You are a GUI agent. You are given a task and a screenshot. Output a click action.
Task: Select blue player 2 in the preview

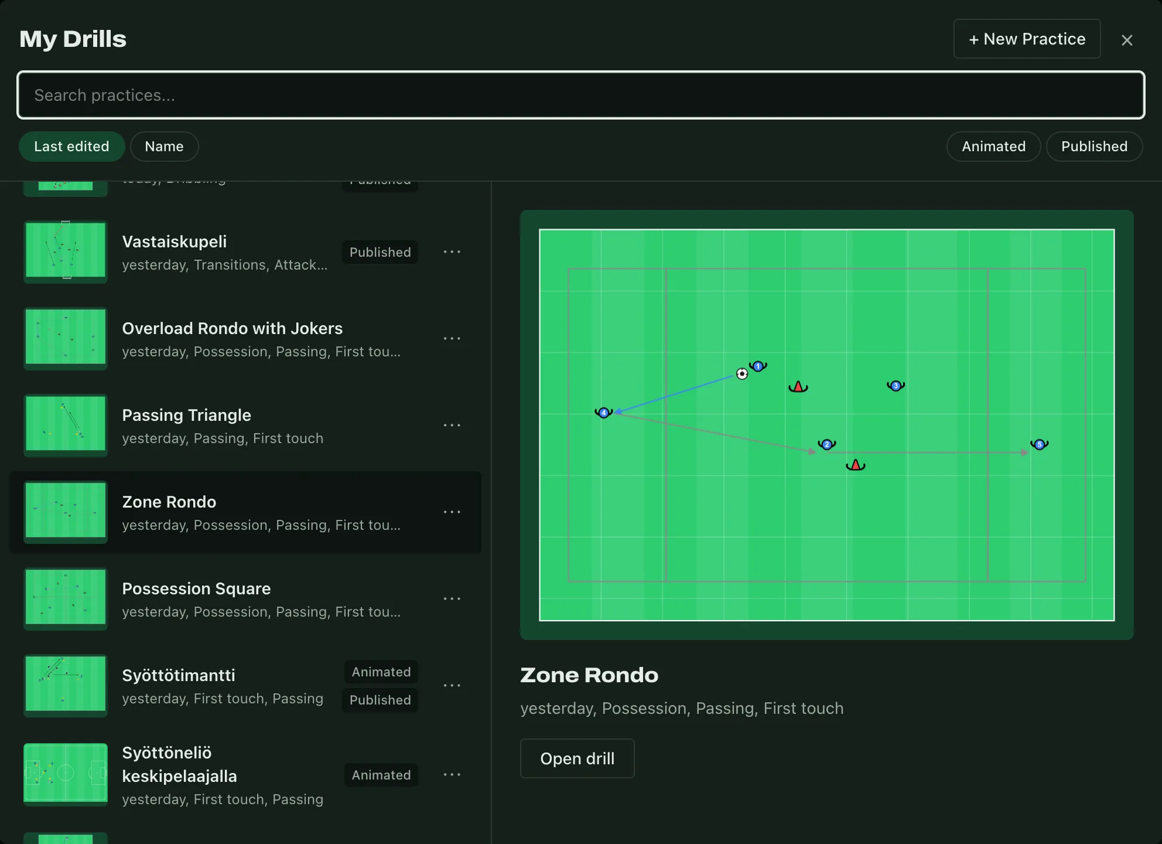[827, 444]
